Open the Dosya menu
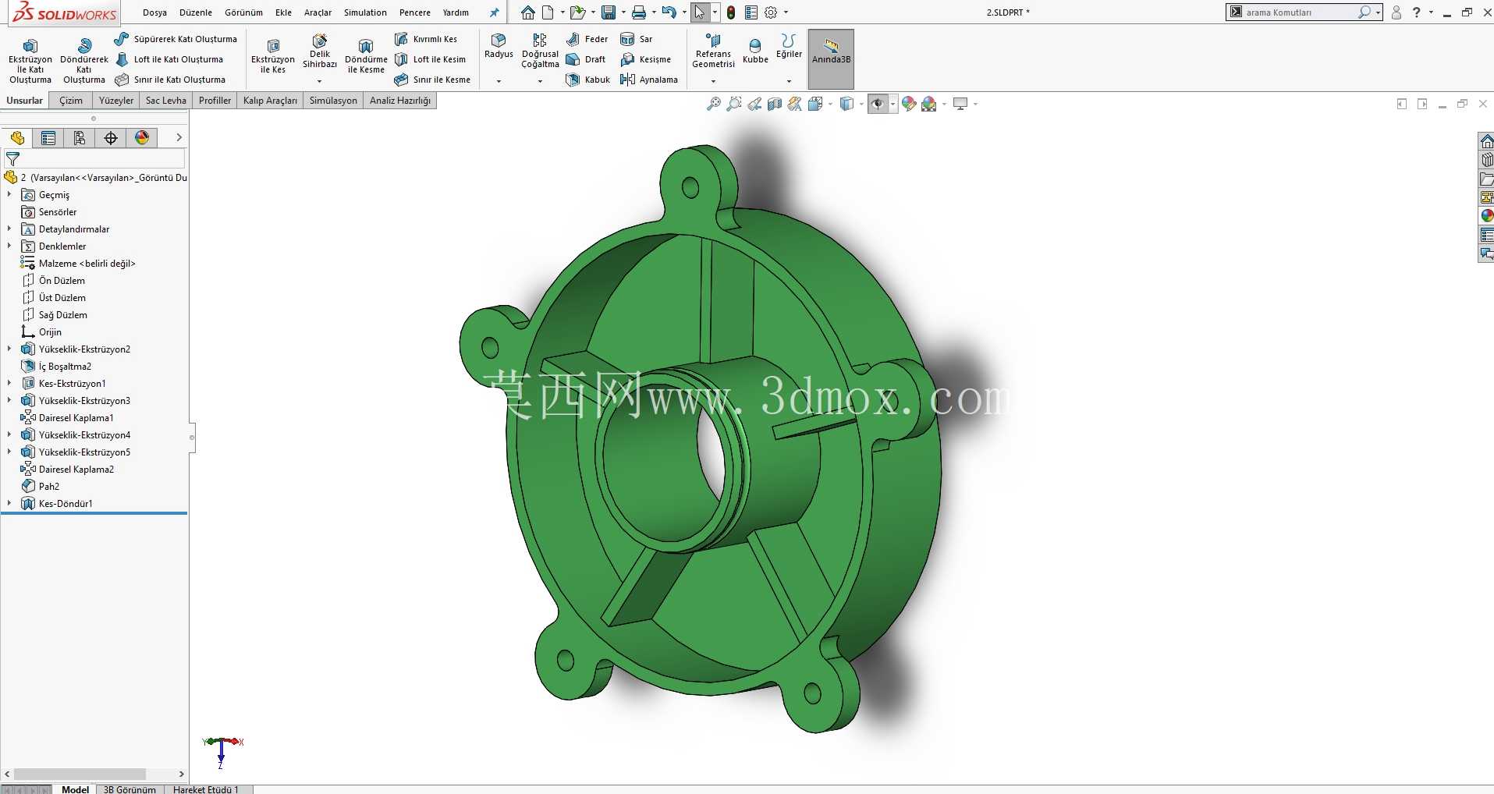 [x=154, y=12]
